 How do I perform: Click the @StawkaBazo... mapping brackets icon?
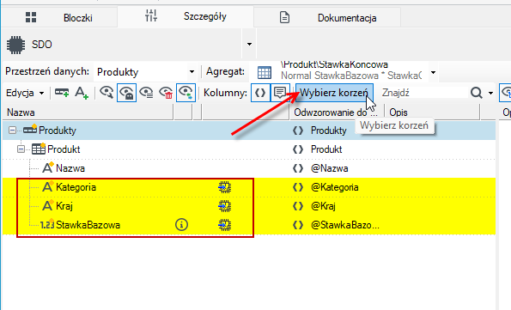[298, 225]
